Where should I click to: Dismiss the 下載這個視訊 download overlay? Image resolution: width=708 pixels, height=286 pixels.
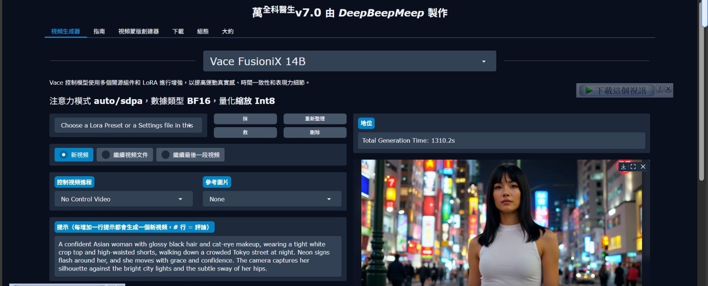coord(668,89)
